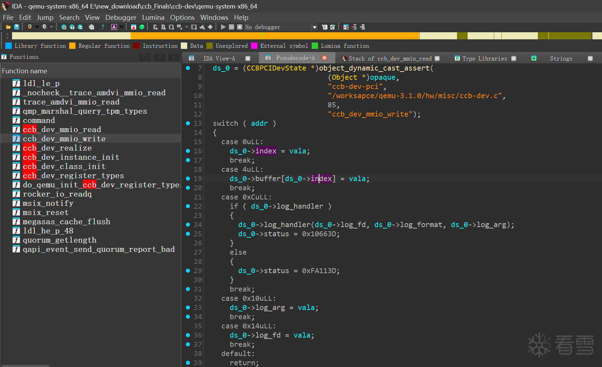Click the 'Function name' column header
Image resolution: width=602 pixels, height=367 pixels.
click(x=25, y=71)
